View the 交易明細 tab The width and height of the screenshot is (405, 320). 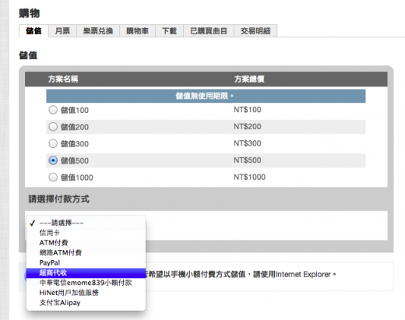point(255,31)
